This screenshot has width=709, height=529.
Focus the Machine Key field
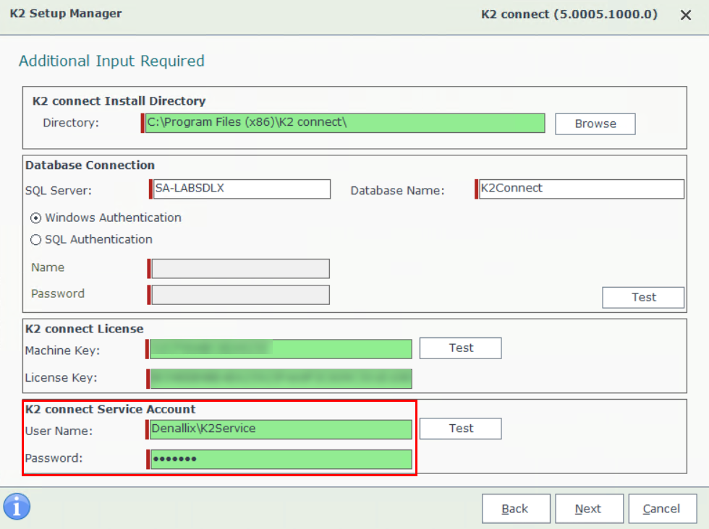pyautogui.click(x=281, y=349)
